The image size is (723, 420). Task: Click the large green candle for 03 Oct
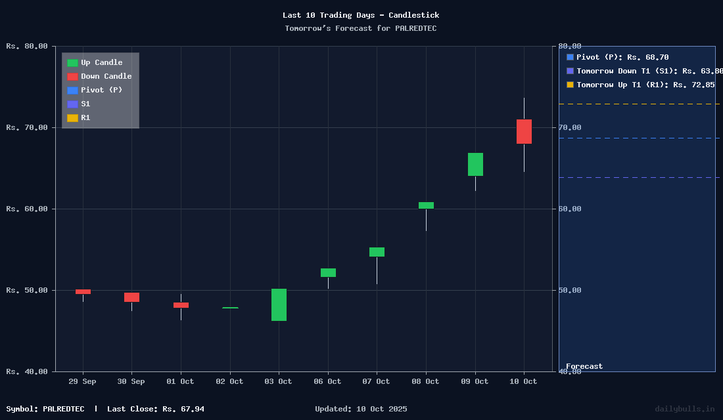point(279,304)
